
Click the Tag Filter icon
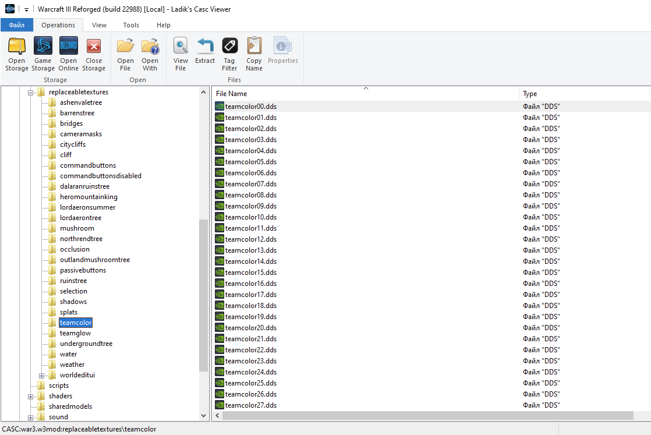click(229, 45)
